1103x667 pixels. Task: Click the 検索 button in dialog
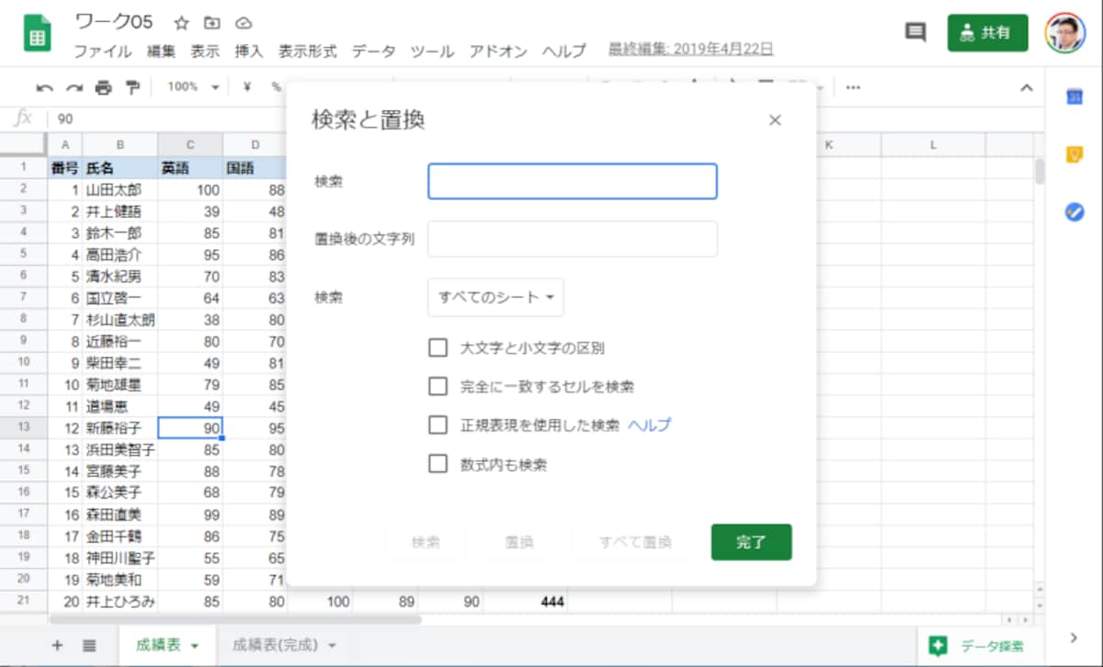tap(426, 542)
